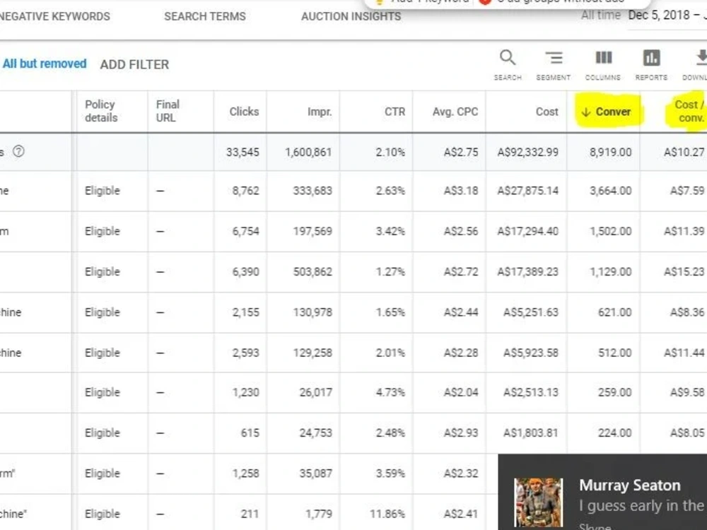Viewport: 707px width, 530px height.
Task: Click cost value A$1,803.81
Action: tap(531, 432)
